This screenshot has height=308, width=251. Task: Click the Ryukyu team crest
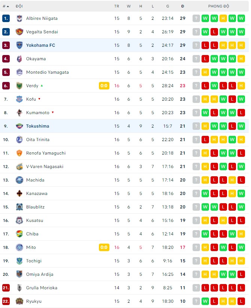(x=20, y=301)
